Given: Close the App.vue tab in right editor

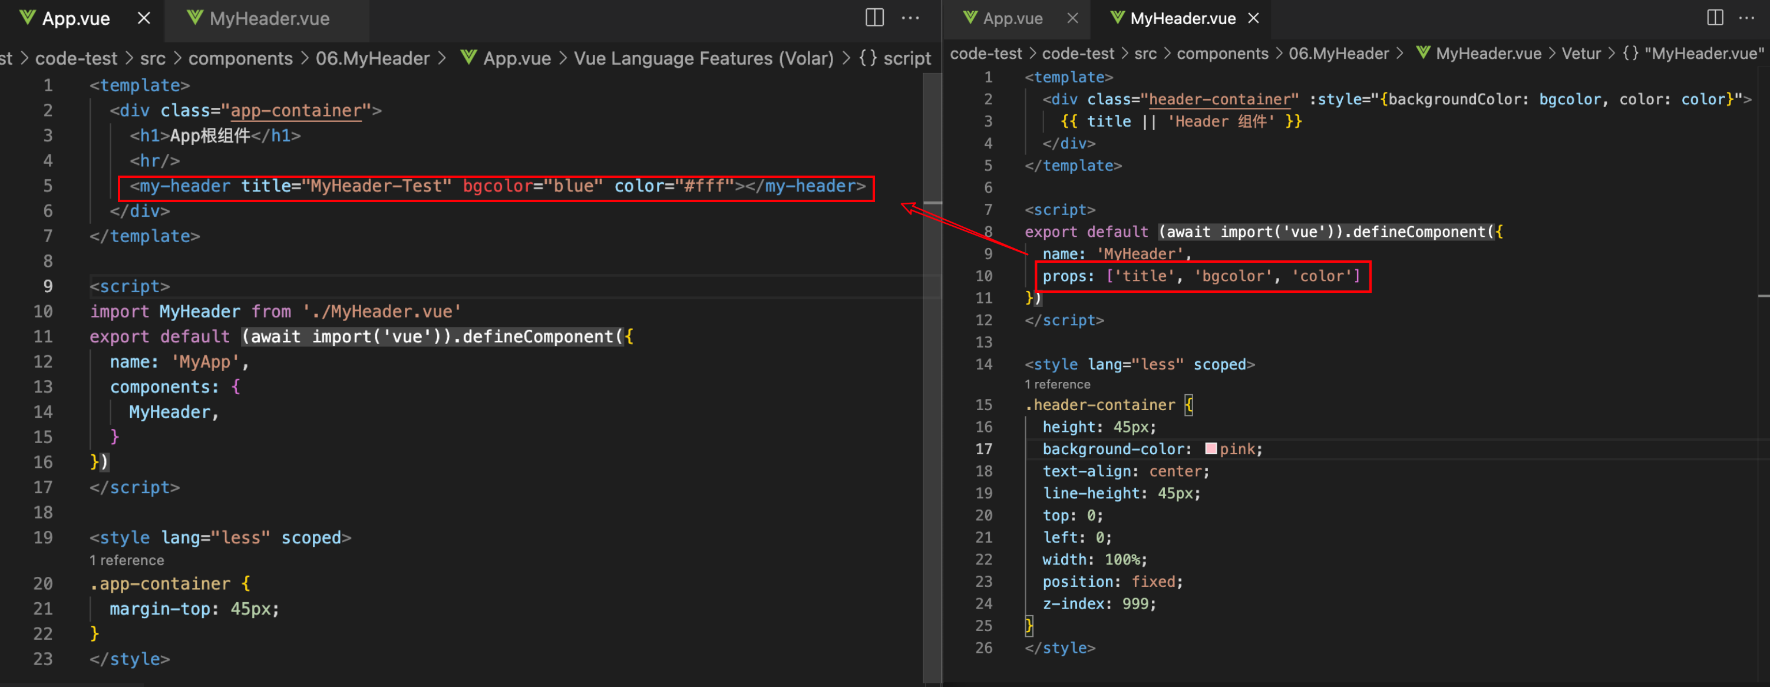Looking at the screenshot, I should point(1072,18).
